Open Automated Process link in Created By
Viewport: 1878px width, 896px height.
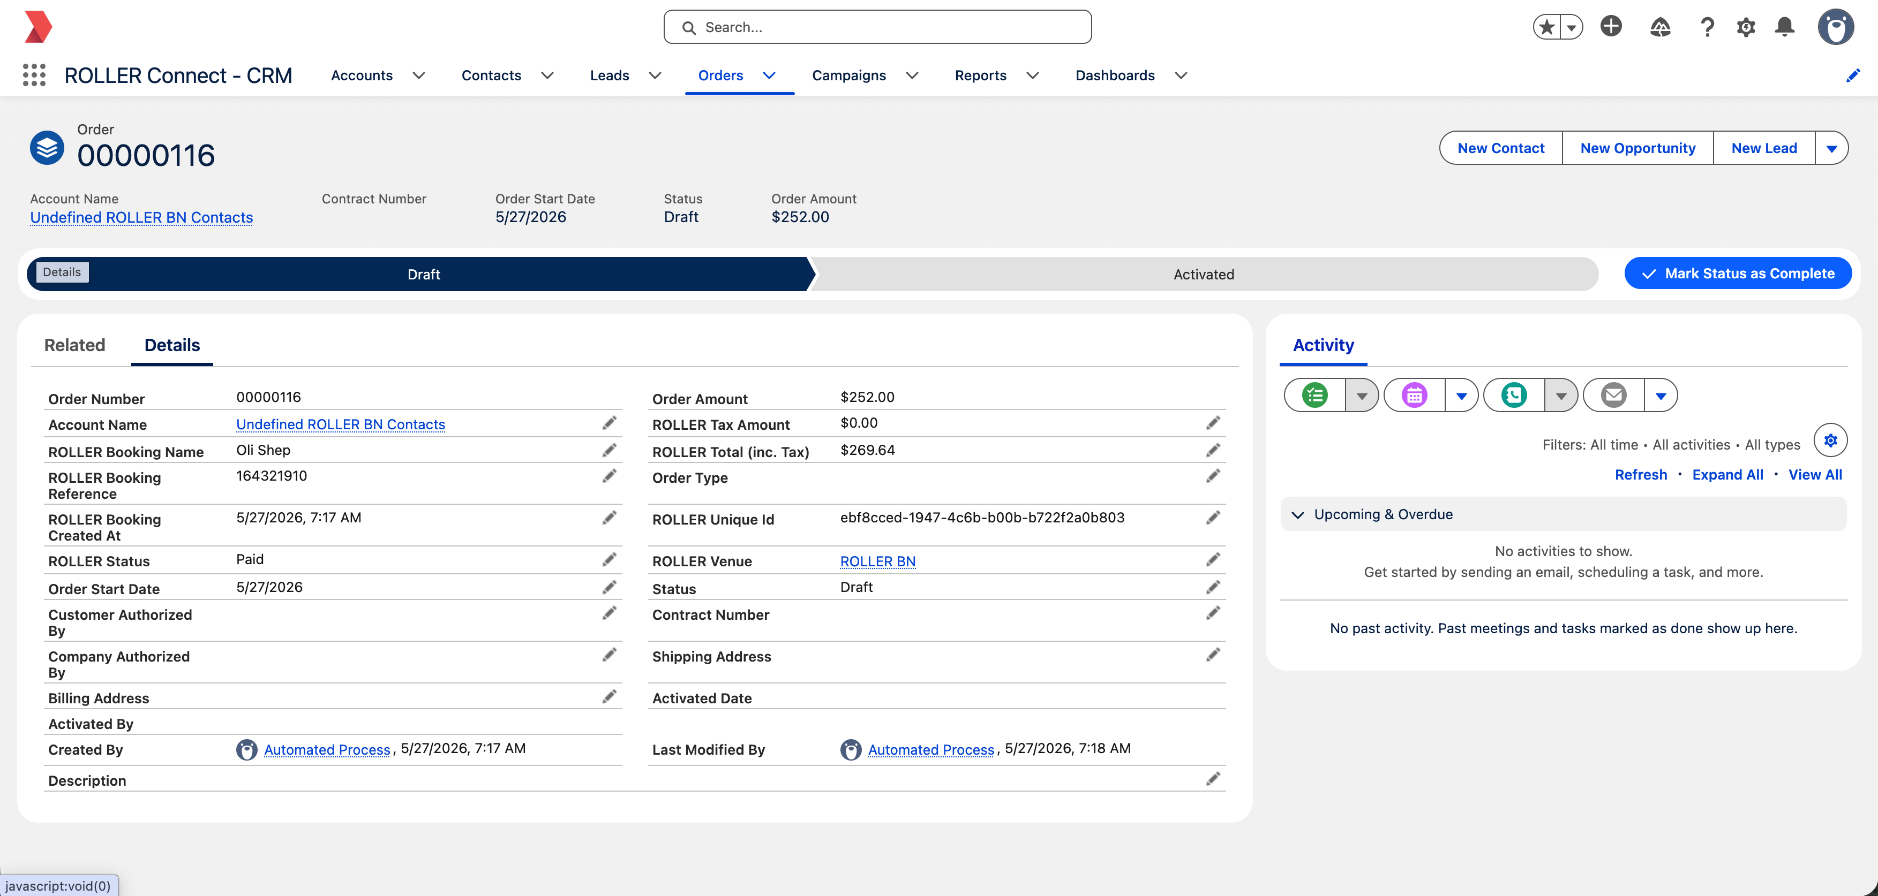point(327,749)
